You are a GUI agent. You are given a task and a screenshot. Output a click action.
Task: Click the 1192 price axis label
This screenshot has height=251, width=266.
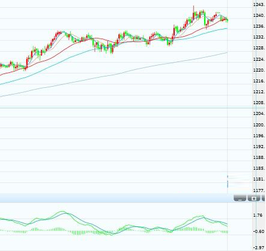(x=259, y=147)
